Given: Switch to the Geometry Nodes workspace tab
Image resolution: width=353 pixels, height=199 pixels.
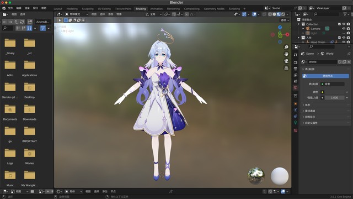Looking at the screenshot, I should pyautogui.click(x=214, y=9).
